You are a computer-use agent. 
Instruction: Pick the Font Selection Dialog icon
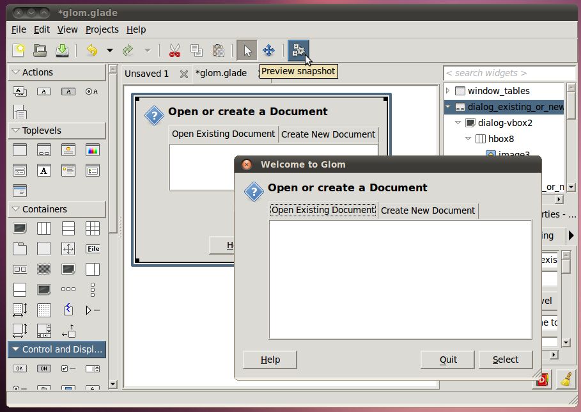tap(43, 171)
